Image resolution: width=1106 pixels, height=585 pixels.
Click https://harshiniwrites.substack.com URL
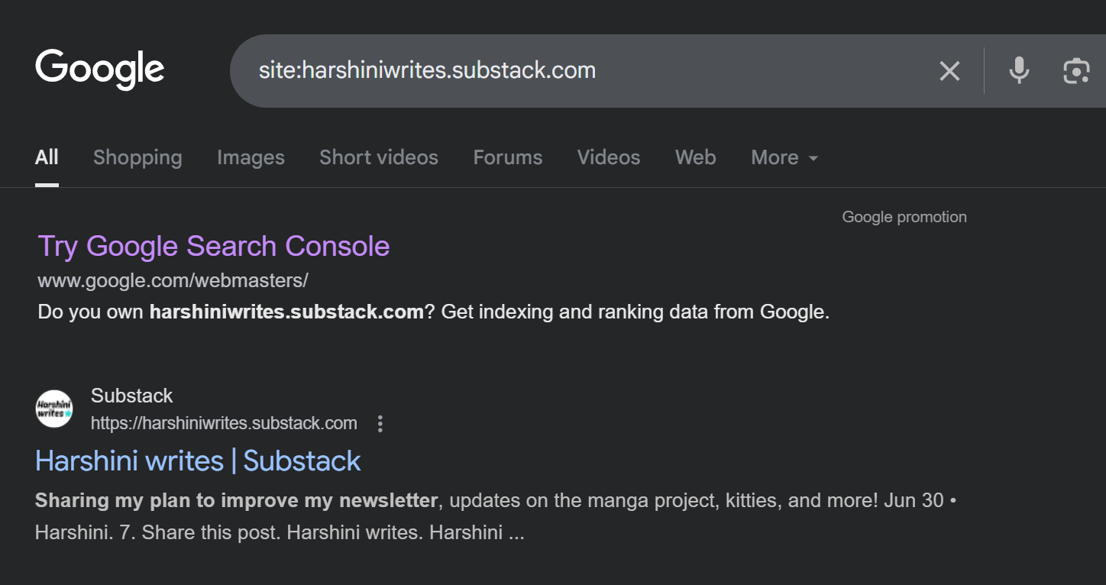pyautogui.click(x=224, y=423)
